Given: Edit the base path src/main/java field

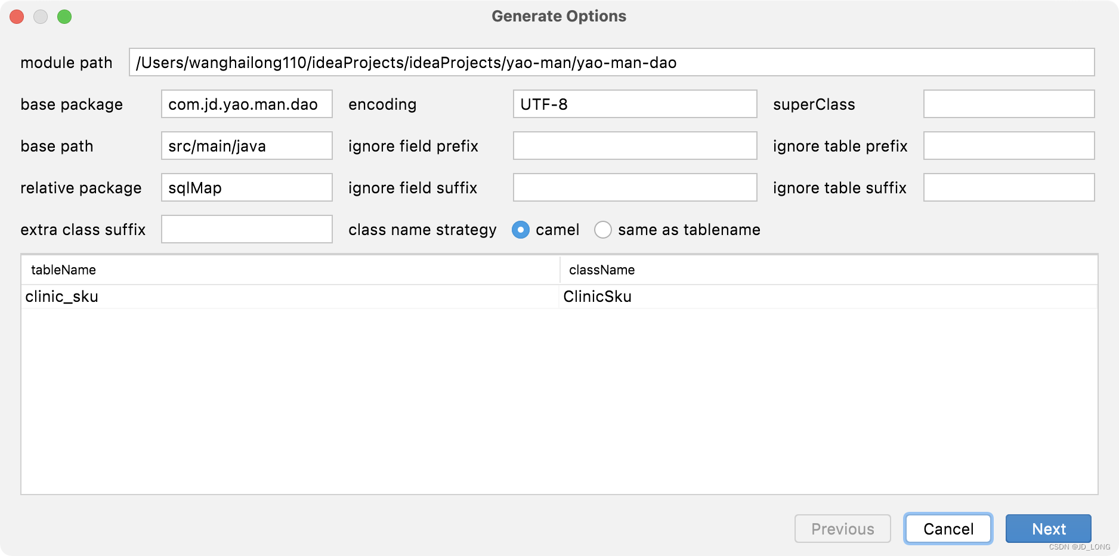Looking at the screenshot, I should (x=247, y=146).
